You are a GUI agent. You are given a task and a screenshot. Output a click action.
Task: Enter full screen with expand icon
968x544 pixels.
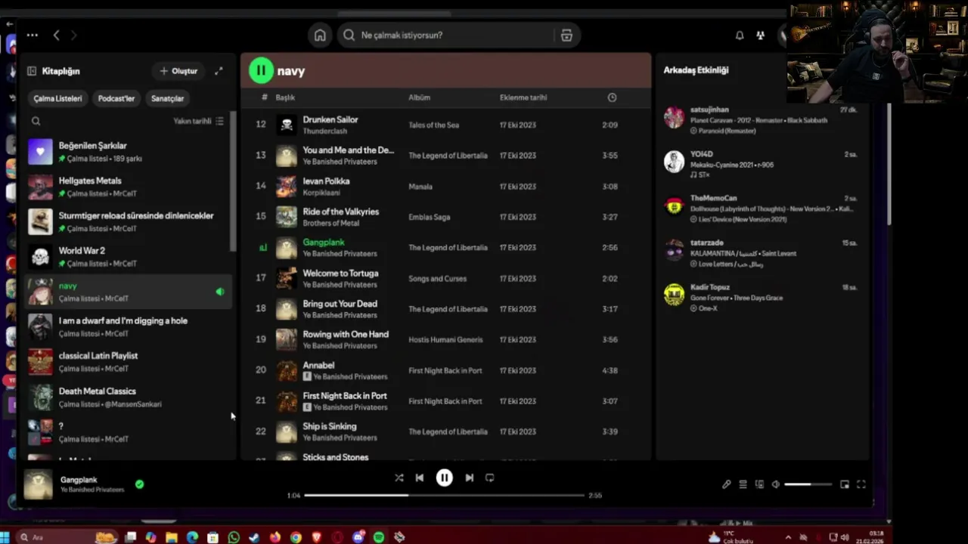pos(861,484)
